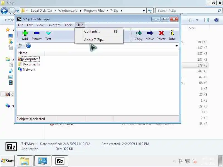The height and width of the screenshot is (167, 223).
Task: Click the 7-Zip breadcrumb segment
Action: (x=114, y=11)
